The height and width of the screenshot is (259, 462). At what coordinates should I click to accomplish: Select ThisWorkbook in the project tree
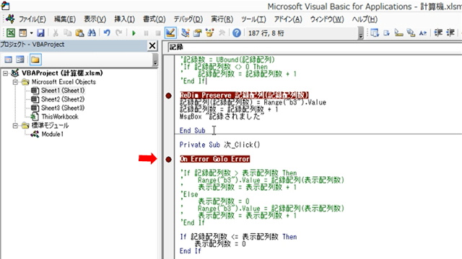60,117
